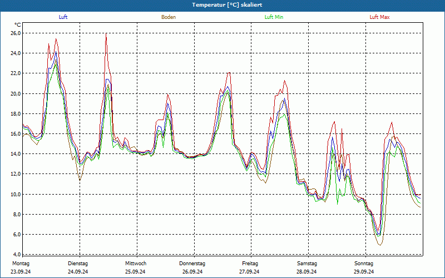Click the 10,0 y-axis label

(x=17, y=194)
